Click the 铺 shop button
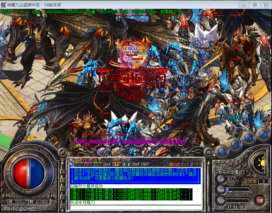 [260, 201]
